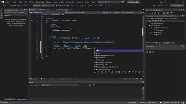Toggle the highlighted blue class filter in IntelliSense
The width and height of the screenshot is (186, 104).
(x=105, y=72)
